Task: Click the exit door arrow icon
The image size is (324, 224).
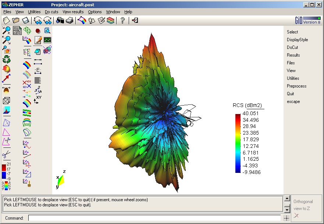Action: tap(135, 20)
